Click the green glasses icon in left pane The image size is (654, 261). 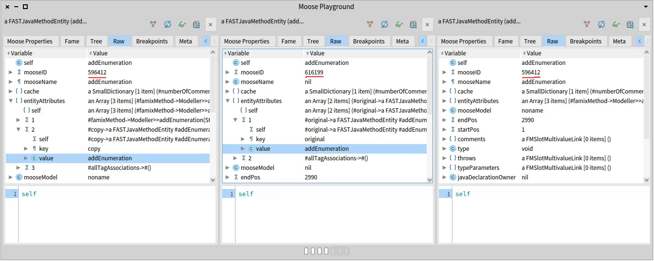[x=182, y=24]
